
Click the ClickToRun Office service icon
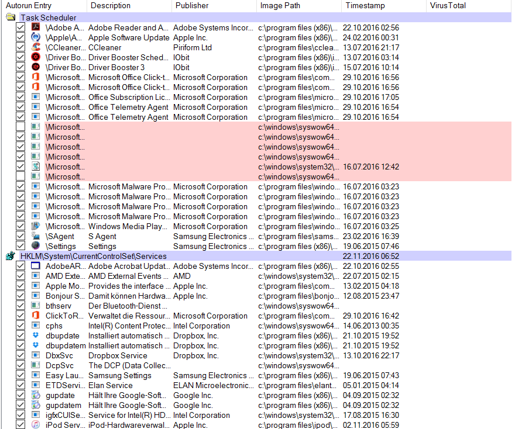tap(36, 316)
